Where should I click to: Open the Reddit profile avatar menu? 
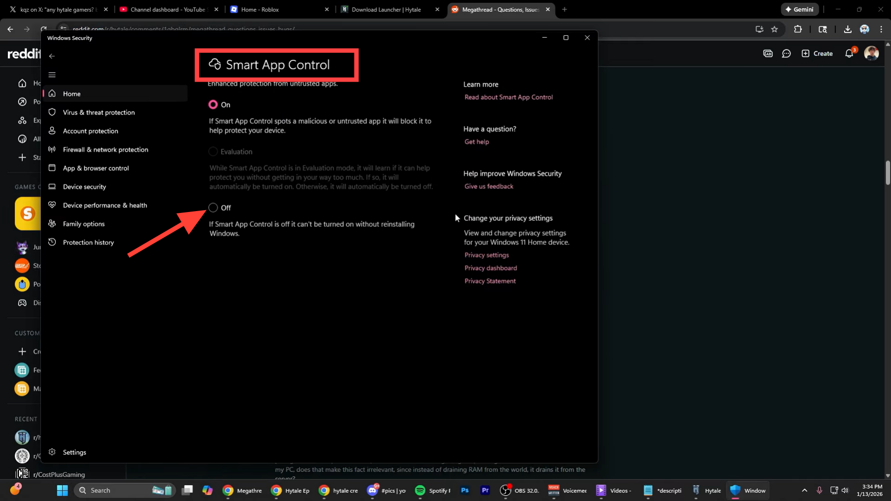(871, 54)
